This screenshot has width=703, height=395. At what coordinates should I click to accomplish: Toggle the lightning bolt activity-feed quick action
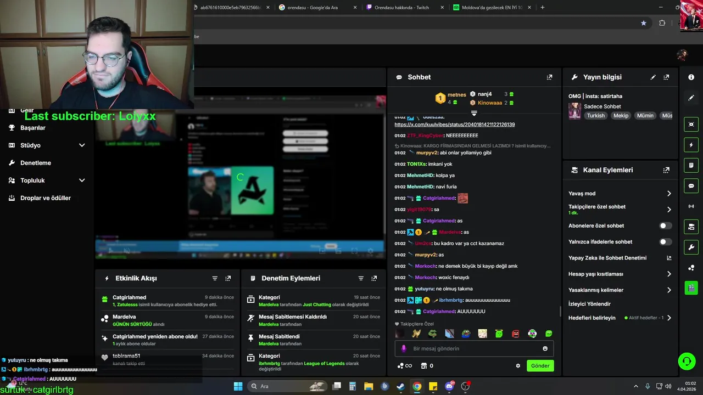(691, 145)
